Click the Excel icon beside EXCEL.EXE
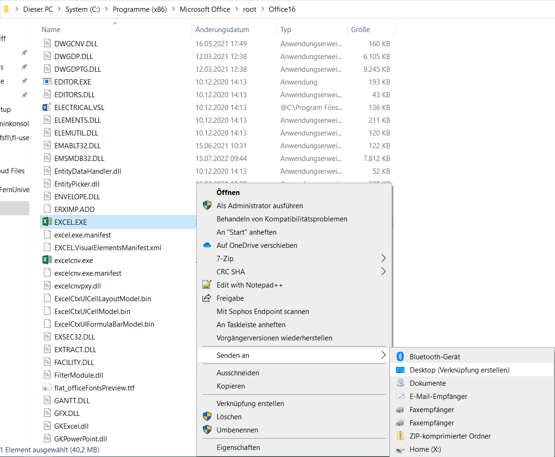The width and height of the screenshot is (555, 457). [47, 222]
